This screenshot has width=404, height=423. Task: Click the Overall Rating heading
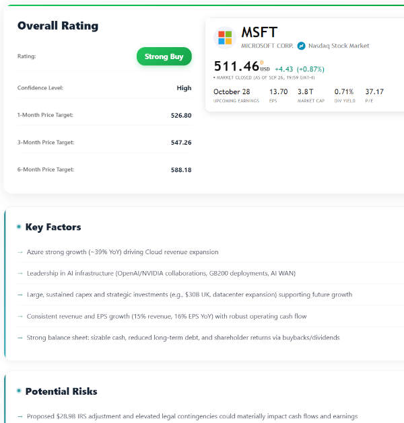58,26
